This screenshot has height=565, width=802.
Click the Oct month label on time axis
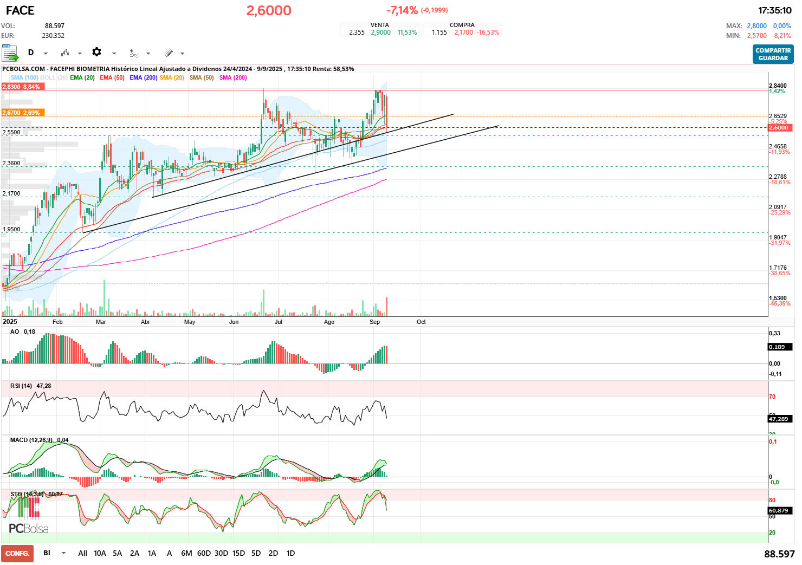421,322
